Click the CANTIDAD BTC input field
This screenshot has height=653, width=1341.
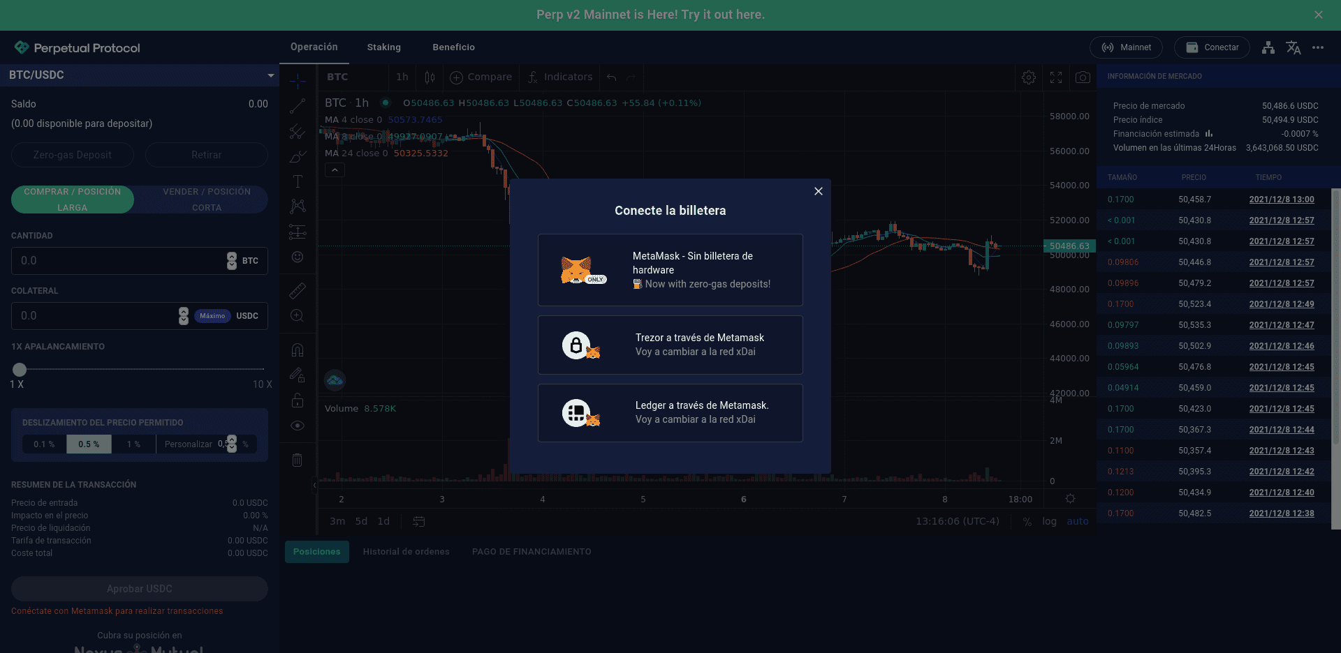point(140,261)
